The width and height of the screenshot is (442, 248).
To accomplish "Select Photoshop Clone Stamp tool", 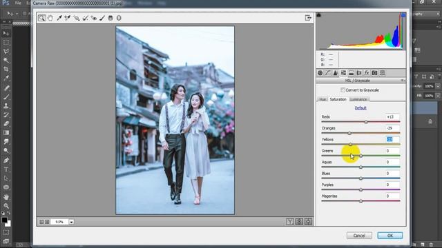I will point(6,105).
